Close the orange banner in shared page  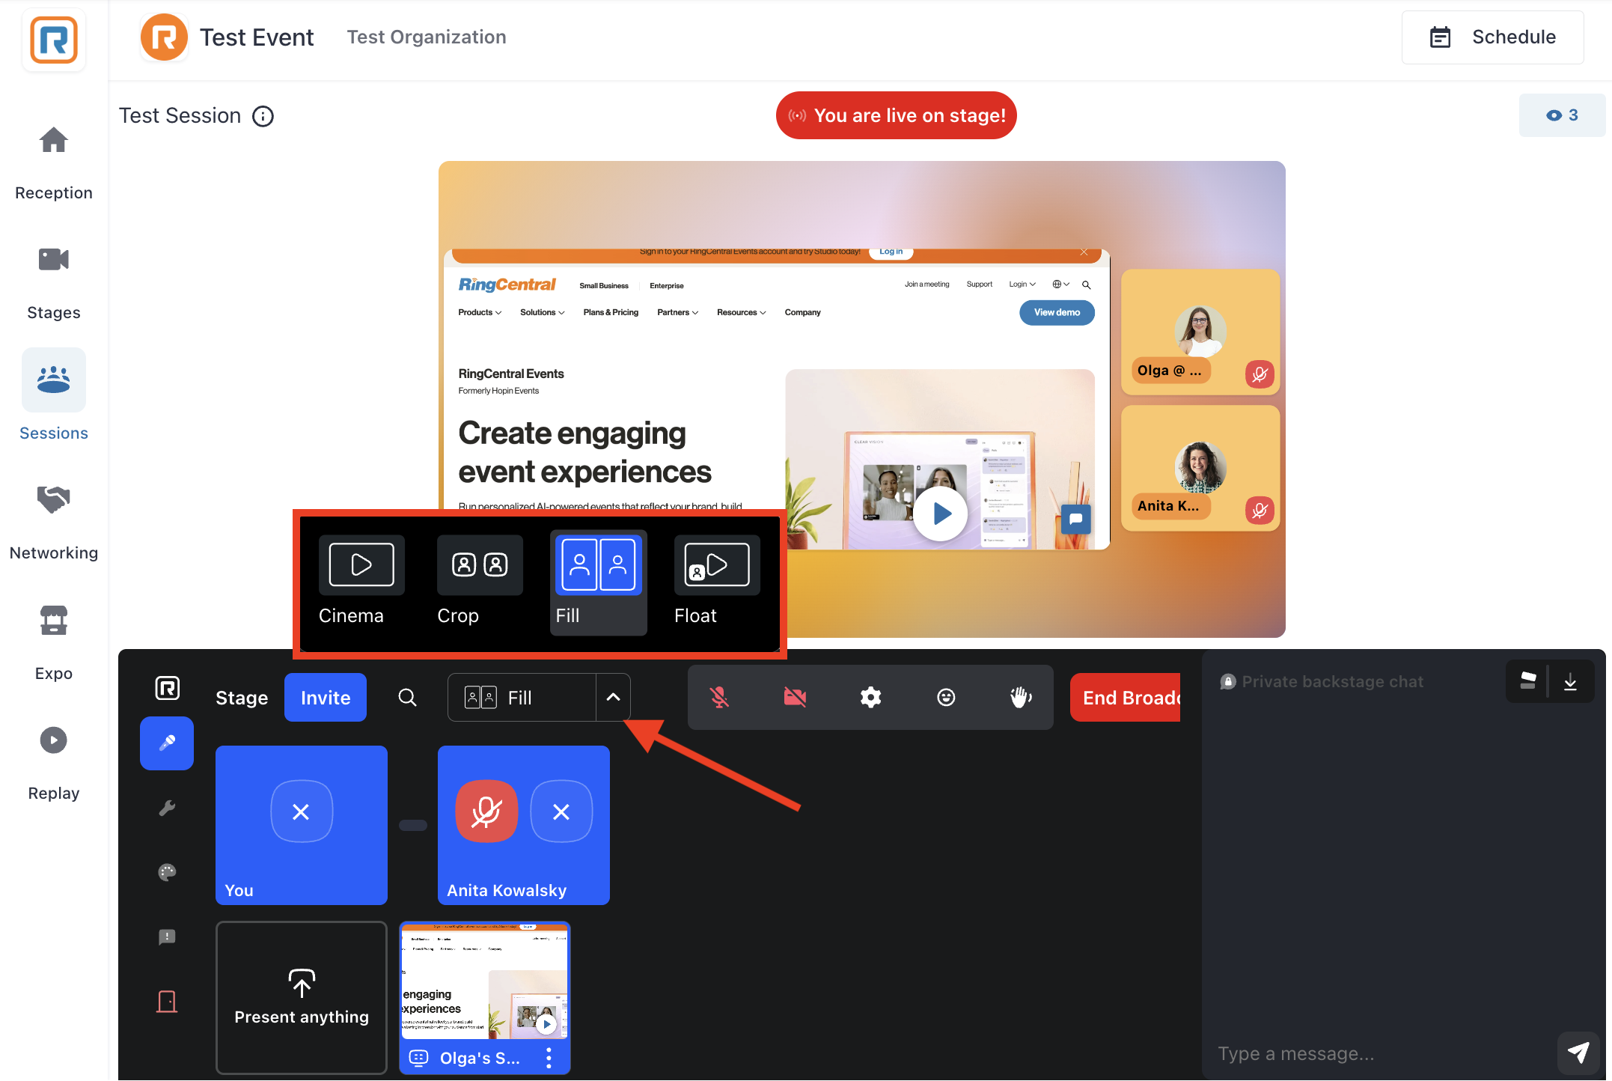[1084, 252]
